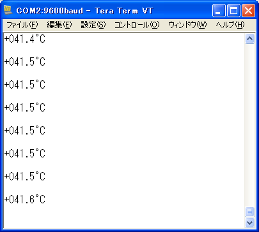Close the Tera Term window
Screen dimensions: 259x232
click(248, 11)
